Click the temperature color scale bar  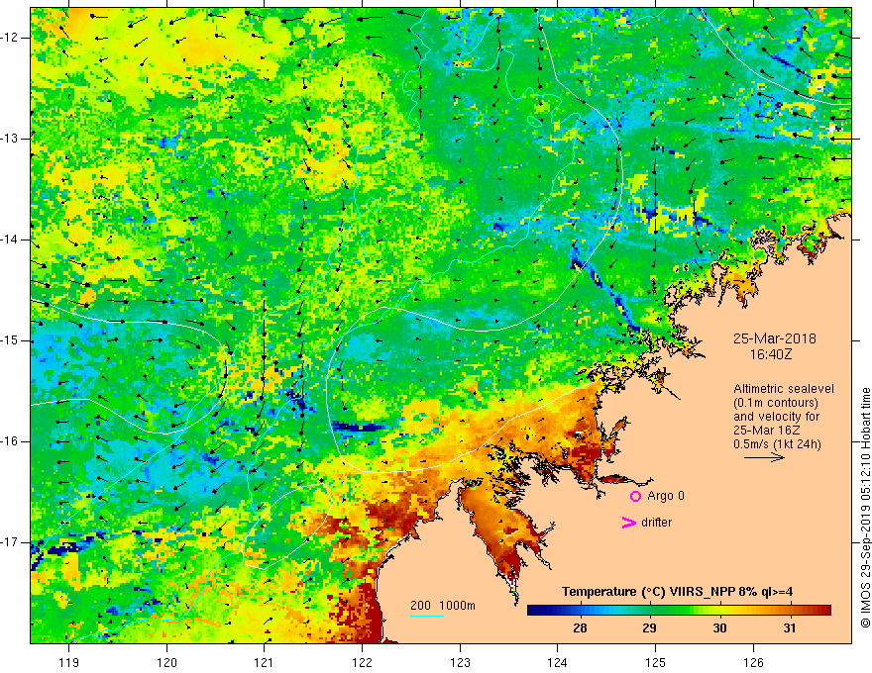[679, 611]
